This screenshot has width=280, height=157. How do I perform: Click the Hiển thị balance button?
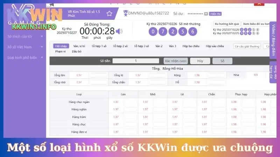(215, 14)
